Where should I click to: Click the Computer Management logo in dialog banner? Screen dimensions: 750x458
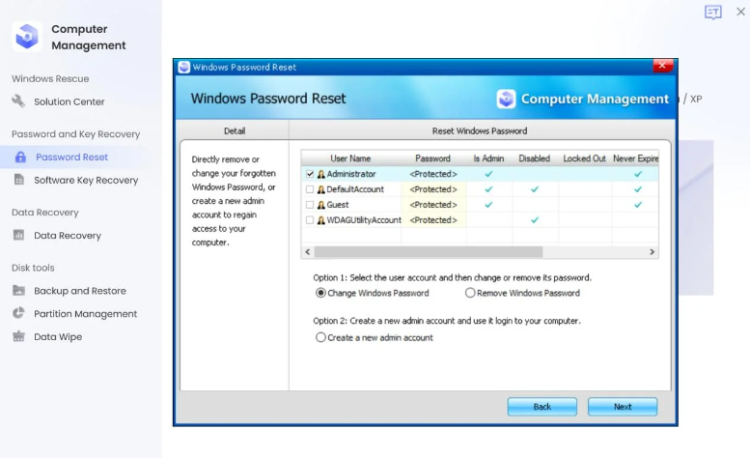pyautogui.click(x=506, y=100)
